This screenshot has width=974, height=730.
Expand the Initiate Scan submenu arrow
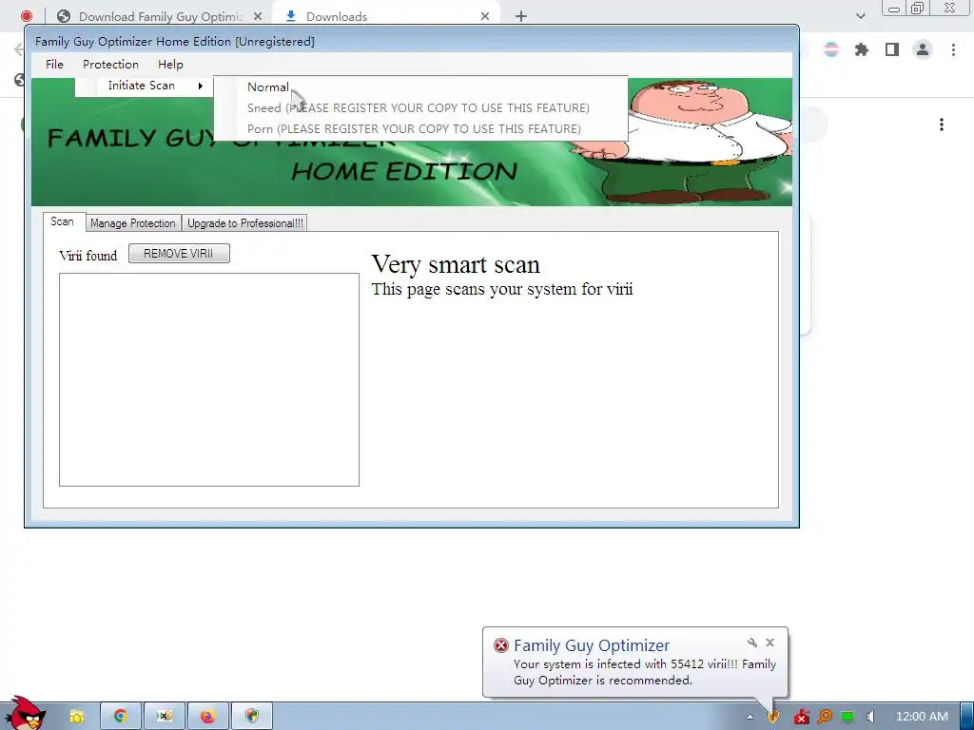click(200, 86)
